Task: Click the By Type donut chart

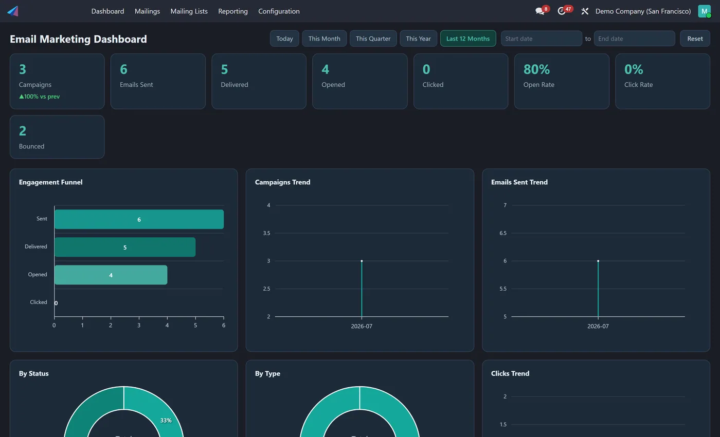Action: (x=359, y=412)
